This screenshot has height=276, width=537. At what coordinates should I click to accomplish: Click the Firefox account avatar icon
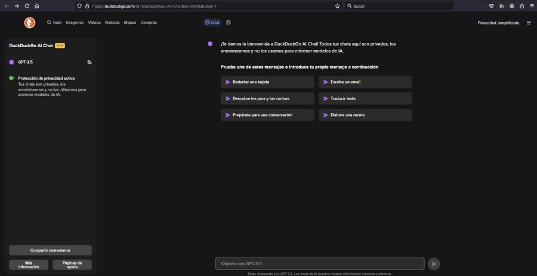tap(512, 6)
